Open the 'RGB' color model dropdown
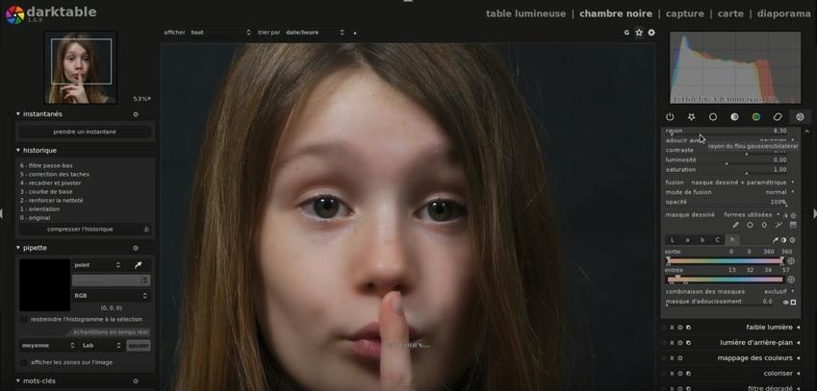This screenshot has height=391, width=817. tap(111, 296)
